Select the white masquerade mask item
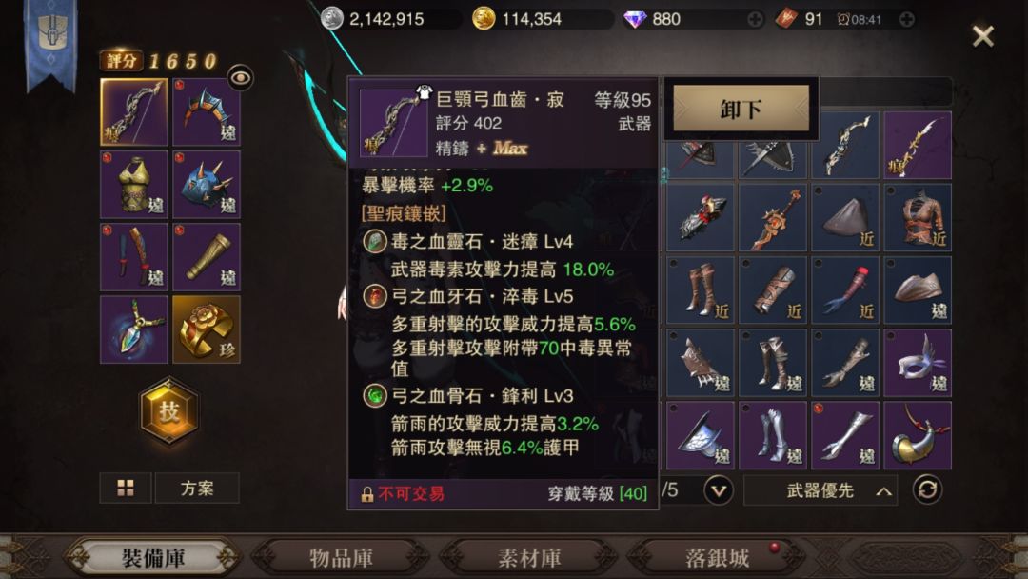Image resolution: width=1028 pixels, height=579 pixels. 918,363
